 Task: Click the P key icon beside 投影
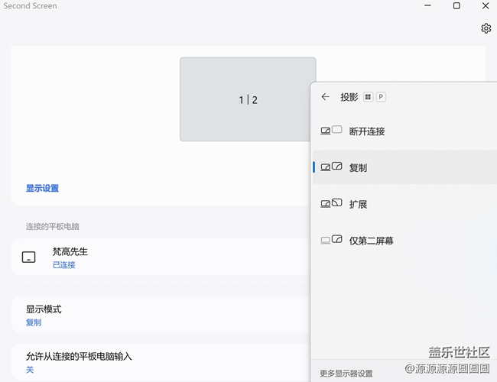click(x=381, y=97)
